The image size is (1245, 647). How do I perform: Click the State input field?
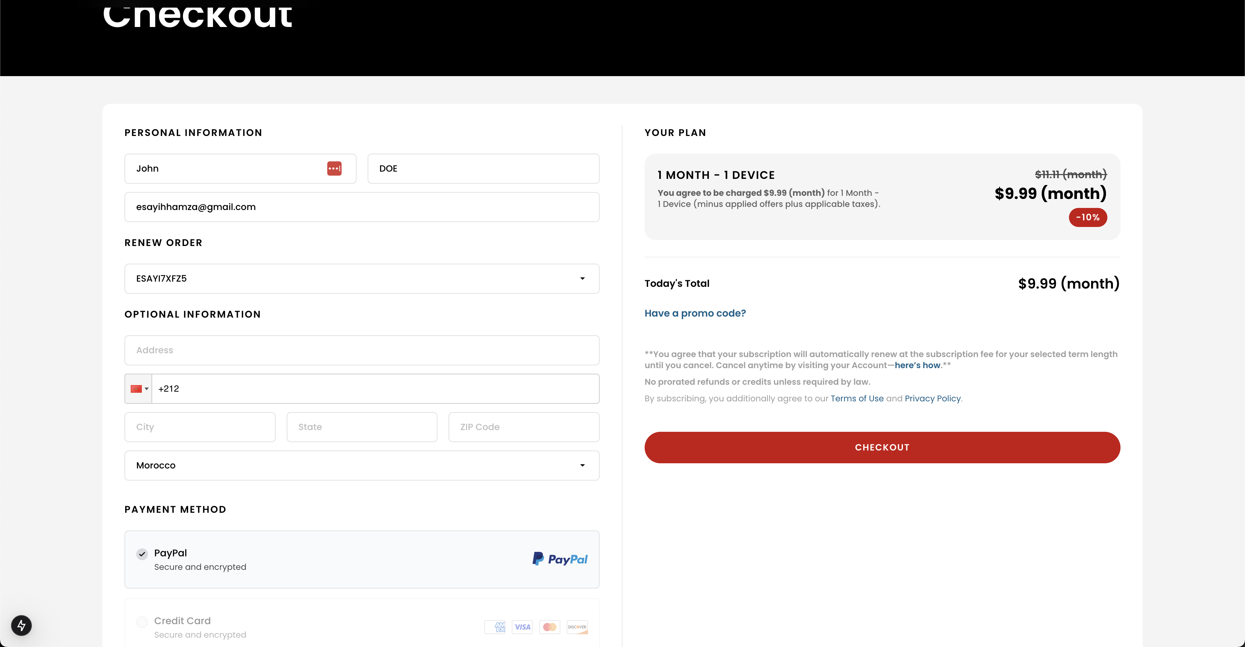[361, 427]
